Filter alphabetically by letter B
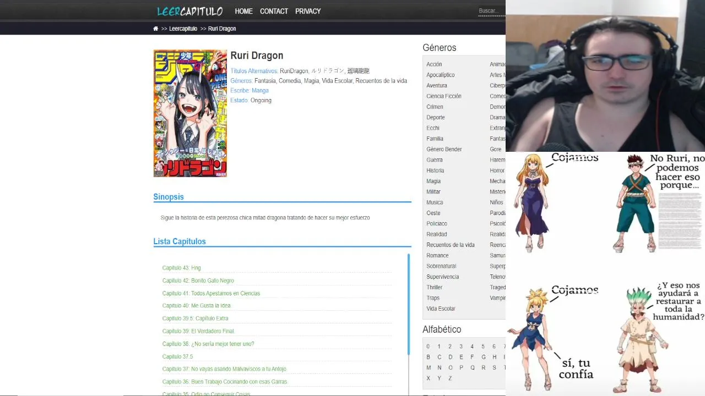 coord(428,357)
